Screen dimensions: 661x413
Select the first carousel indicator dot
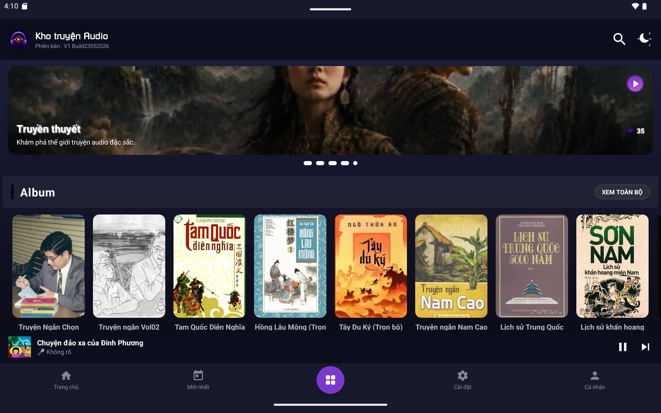(x=308, y=163)
